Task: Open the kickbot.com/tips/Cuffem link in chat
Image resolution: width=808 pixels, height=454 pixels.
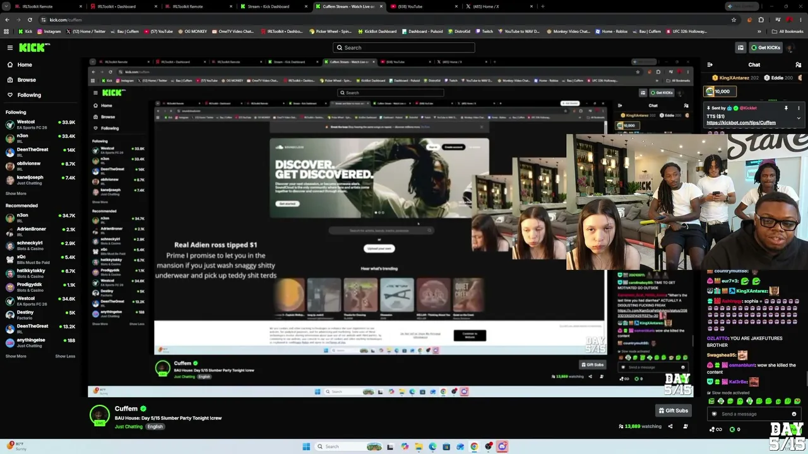Action: pyautogui.click(x=741, y=123)
